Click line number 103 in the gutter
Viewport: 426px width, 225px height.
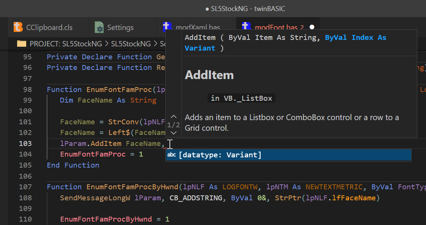tap(25, 143)
